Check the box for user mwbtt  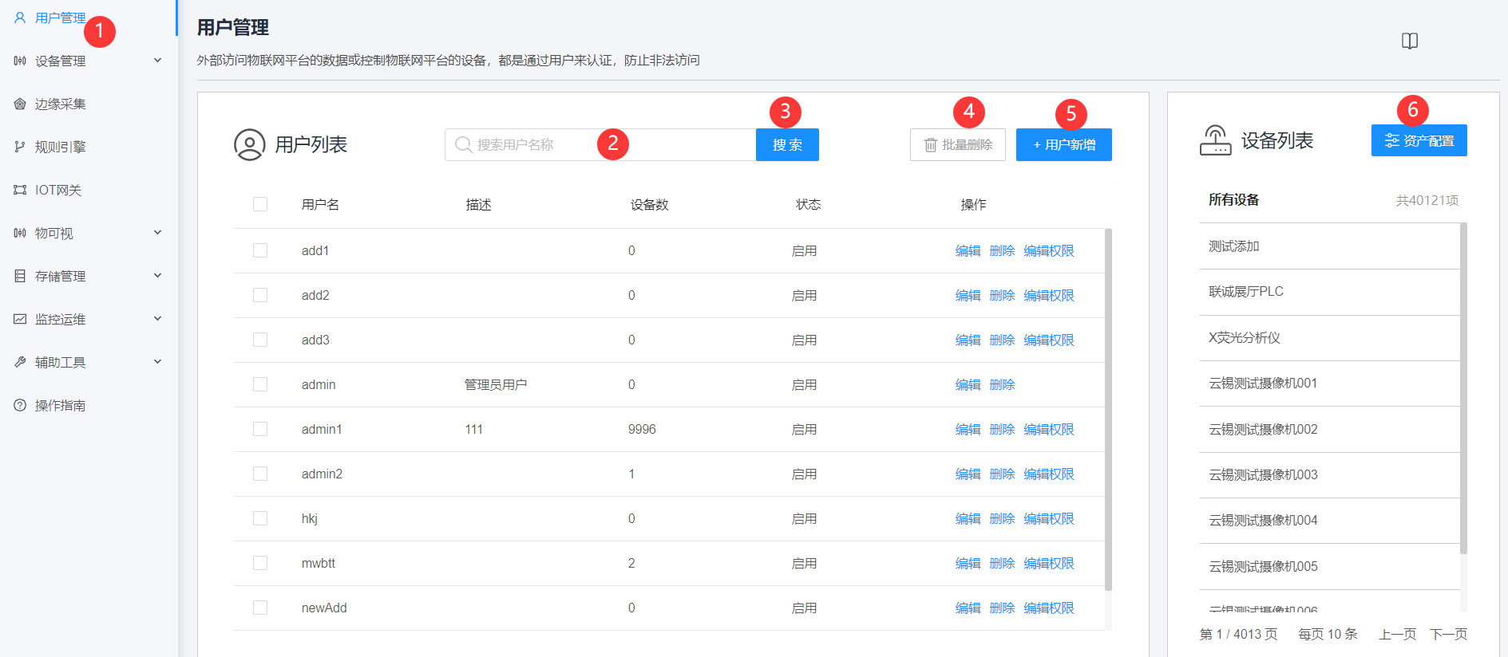[260, 563]
